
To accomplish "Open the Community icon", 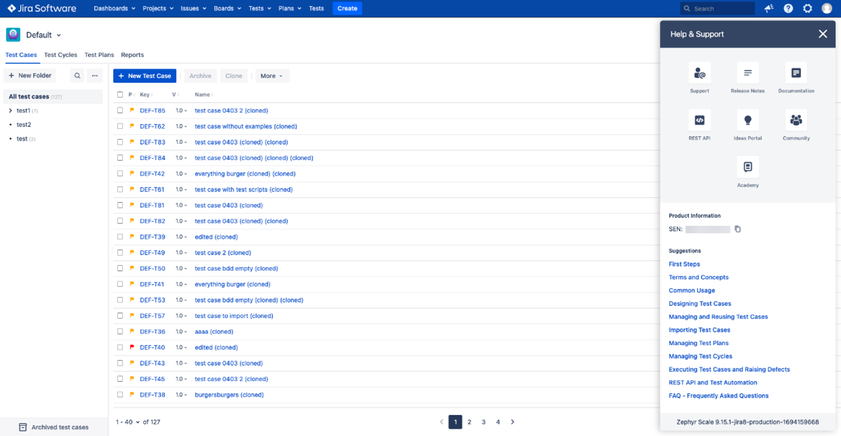I will (x=796, y=121).
